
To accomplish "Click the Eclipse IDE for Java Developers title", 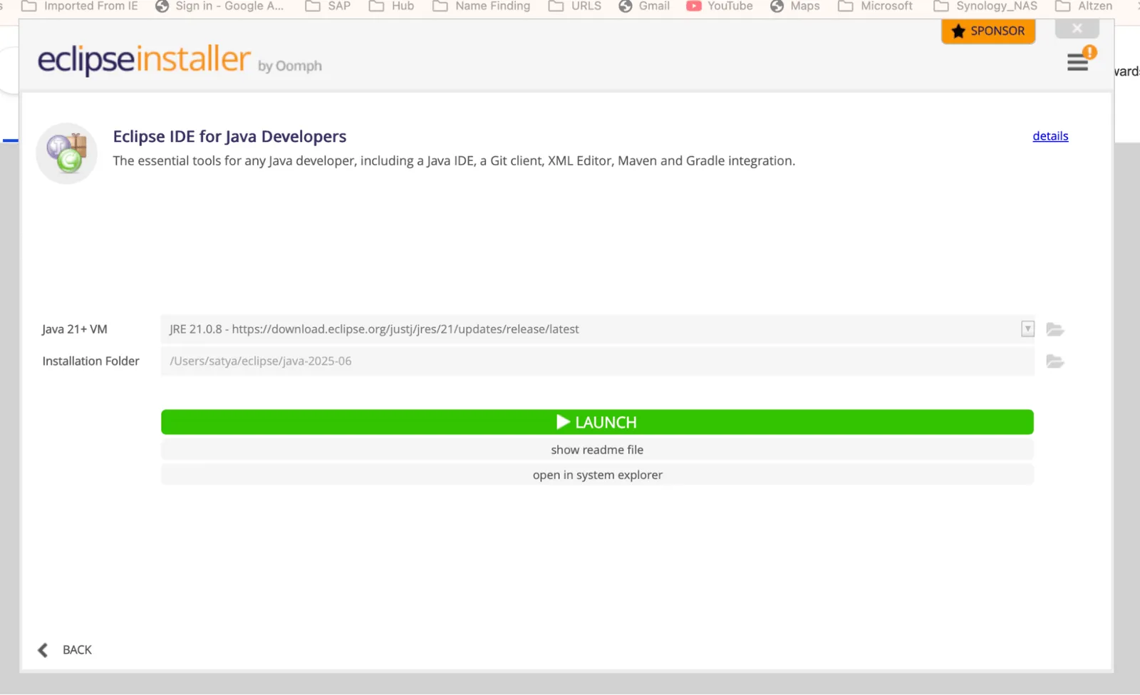I will click(229, 136).
